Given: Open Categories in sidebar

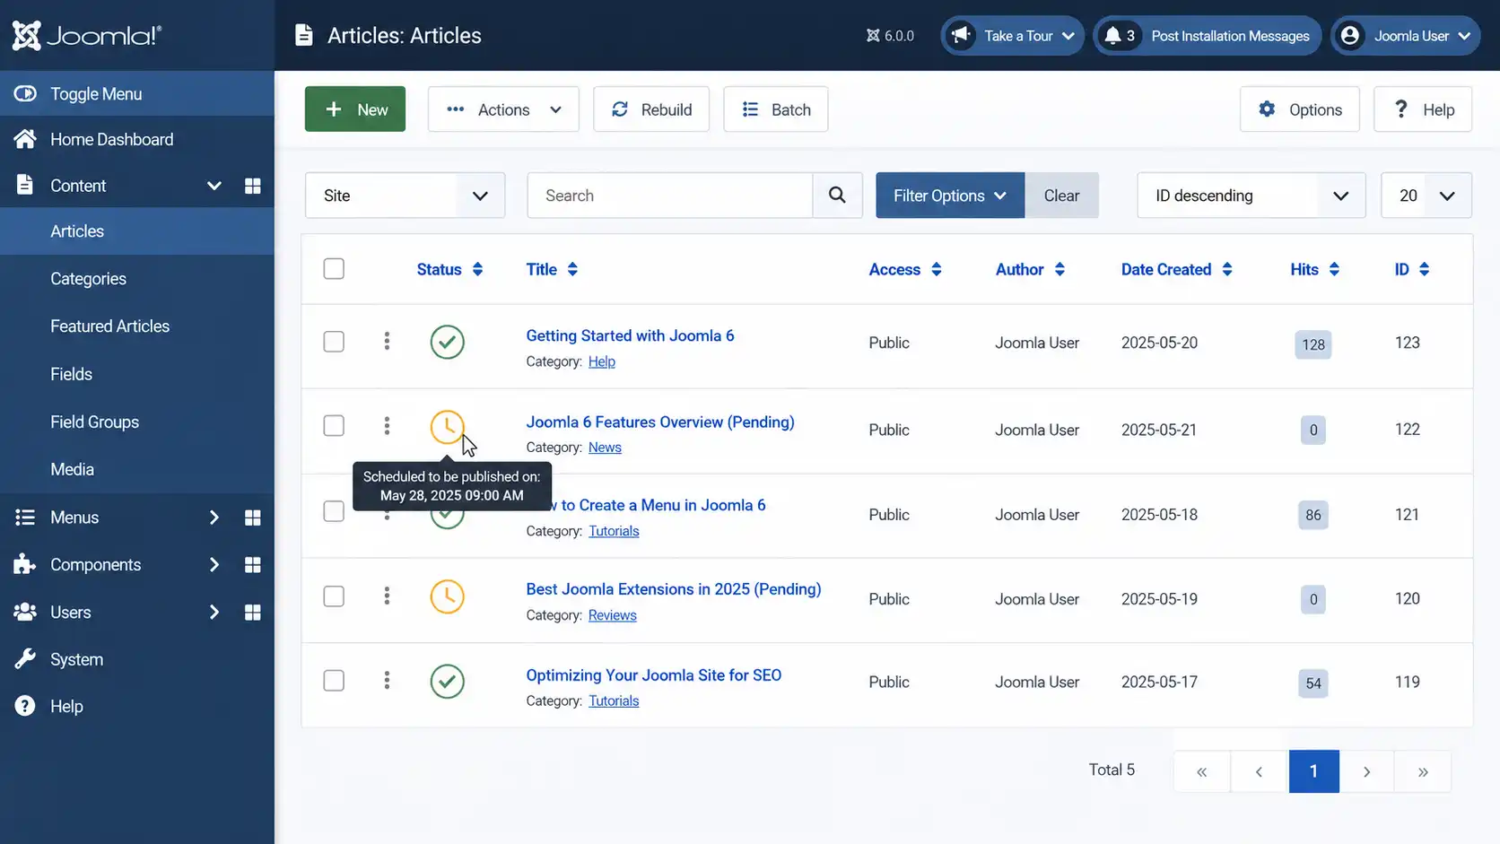Looking at the screenshot, I should (x=88, y=279).
